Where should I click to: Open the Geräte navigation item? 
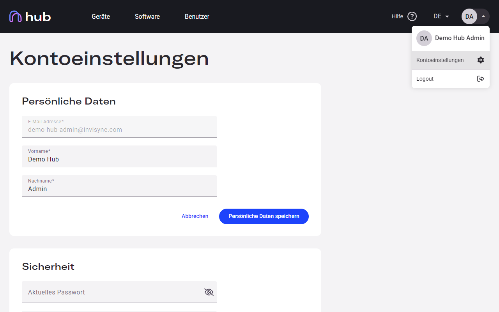click(101, 16)
